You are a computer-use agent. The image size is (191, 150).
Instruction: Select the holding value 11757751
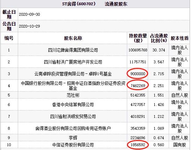[138, 62]
